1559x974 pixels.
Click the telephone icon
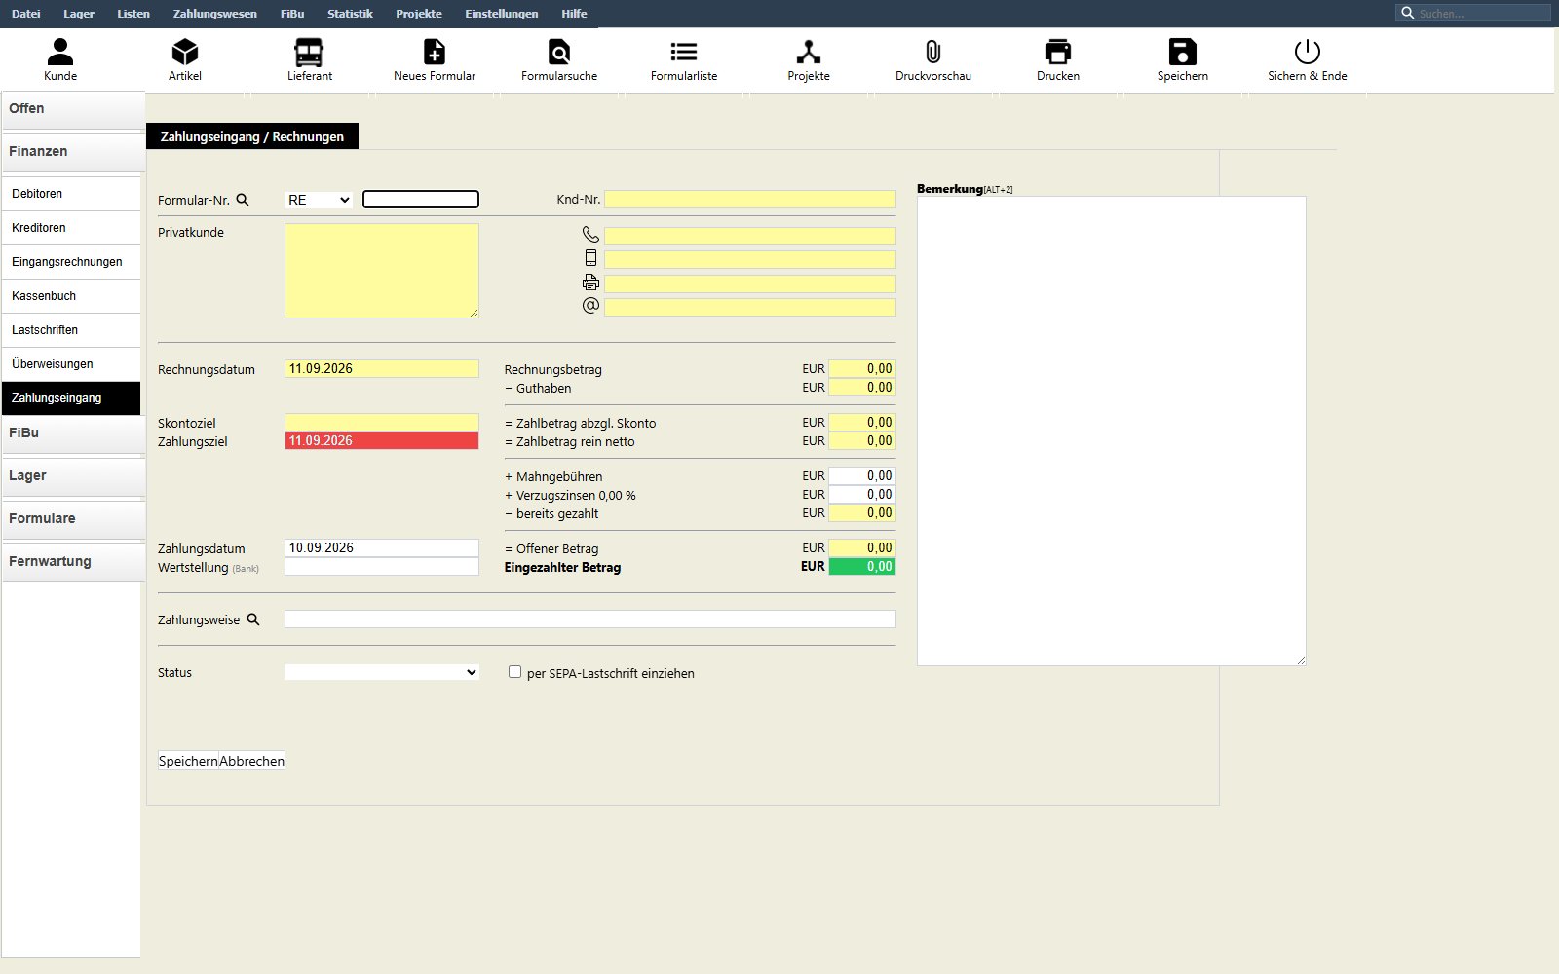pos(590,235)
